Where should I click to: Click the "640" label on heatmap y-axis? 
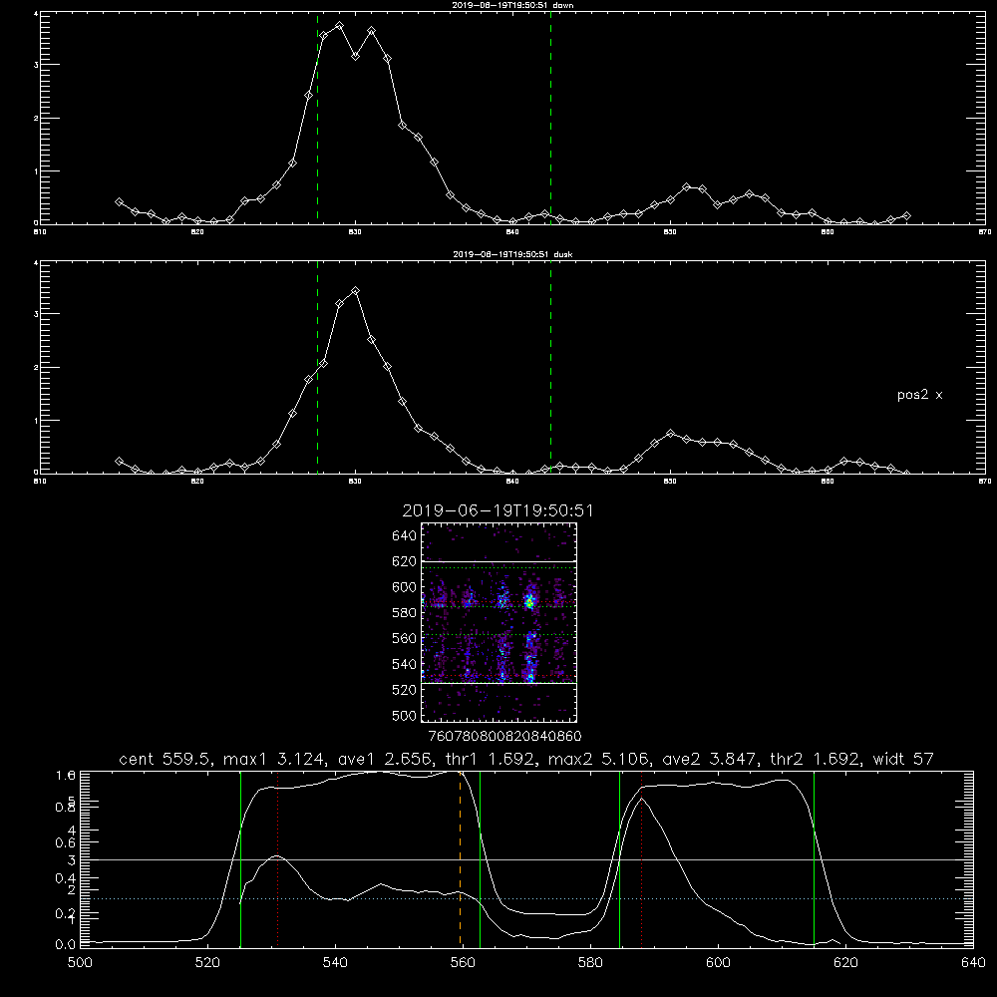pyautogui.click(x=404, y=536)
